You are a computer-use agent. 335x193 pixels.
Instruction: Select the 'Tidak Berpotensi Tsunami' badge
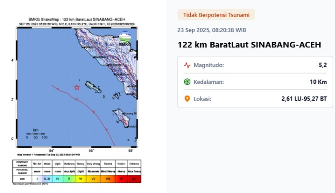(217, 15)
